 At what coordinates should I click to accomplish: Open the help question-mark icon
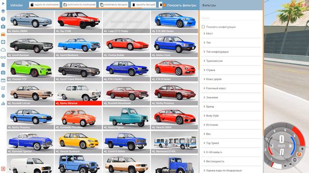pyautogui.click(x=3, y=19)
